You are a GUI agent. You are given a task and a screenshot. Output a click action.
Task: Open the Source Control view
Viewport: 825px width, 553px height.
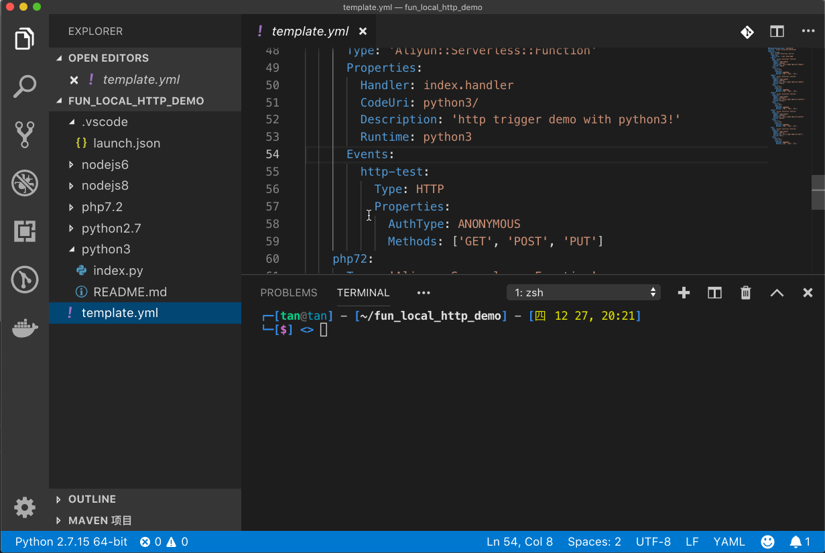coord(25,133)
